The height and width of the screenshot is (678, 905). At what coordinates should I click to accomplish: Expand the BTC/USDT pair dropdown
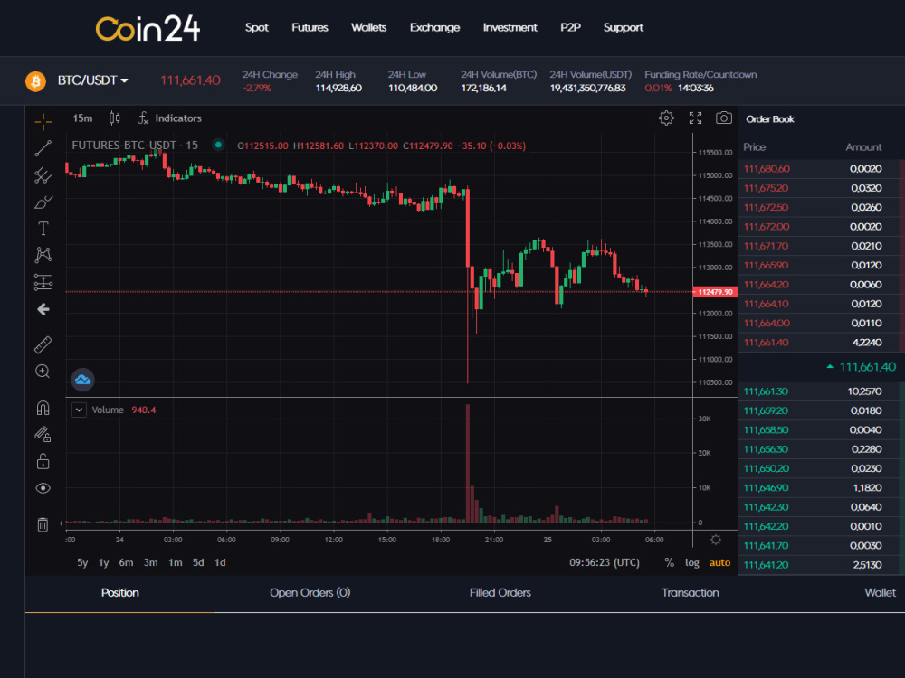tap(93, 80)
